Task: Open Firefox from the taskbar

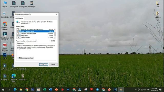Action: pyautogui.click(x=109, y=90)
